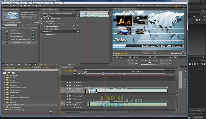Screen dimensions: 206x119
Task: Go to previous edit point
Action: click(x=141, y=60)
